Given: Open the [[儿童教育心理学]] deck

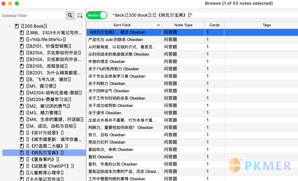Looking at the screenshot, I should (x=45, y=173).
